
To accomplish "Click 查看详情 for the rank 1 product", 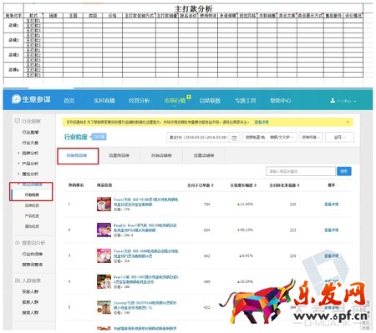I will coord(331,204).
